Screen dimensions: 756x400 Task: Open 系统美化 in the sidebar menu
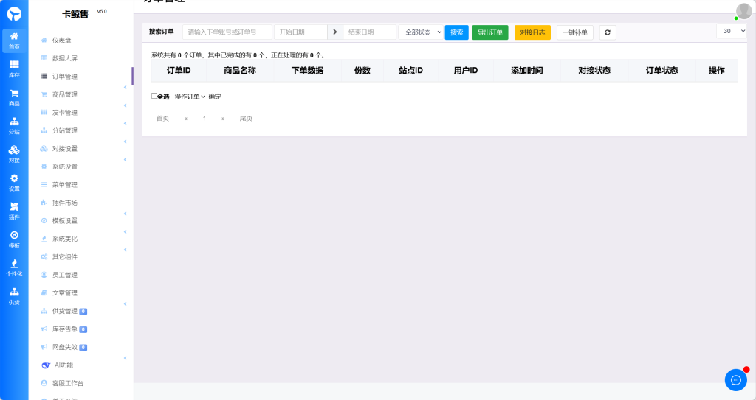click(x=65, y=239)
